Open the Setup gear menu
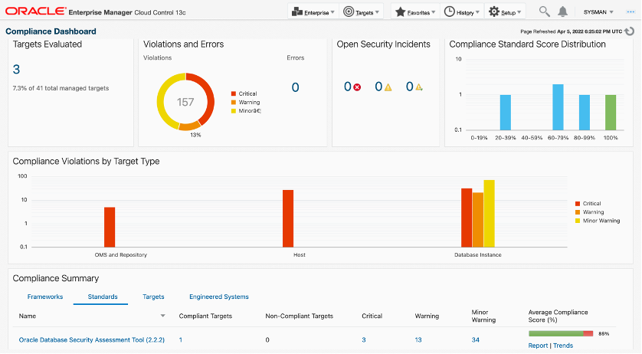Viewport: 642px width, 354px height. (x=506, y=12)
